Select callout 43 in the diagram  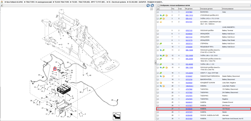click(39, 75)
